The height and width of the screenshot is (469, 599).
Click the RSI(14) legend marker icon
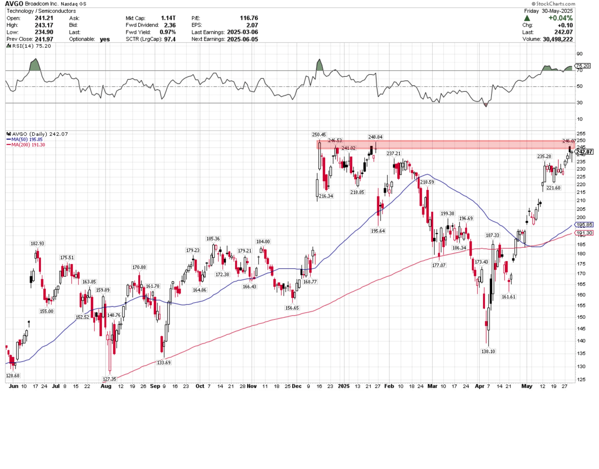9,46
